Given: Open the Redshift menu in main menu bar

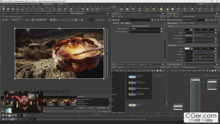Looking at the screenshot, I should tap(32, 4).
